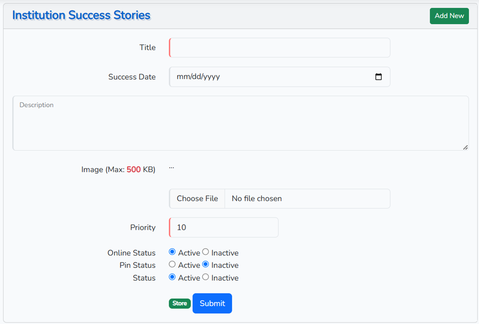Set Online Status to Inactive
This screenshot has height=324, width=479.
[x=205, y=252]
